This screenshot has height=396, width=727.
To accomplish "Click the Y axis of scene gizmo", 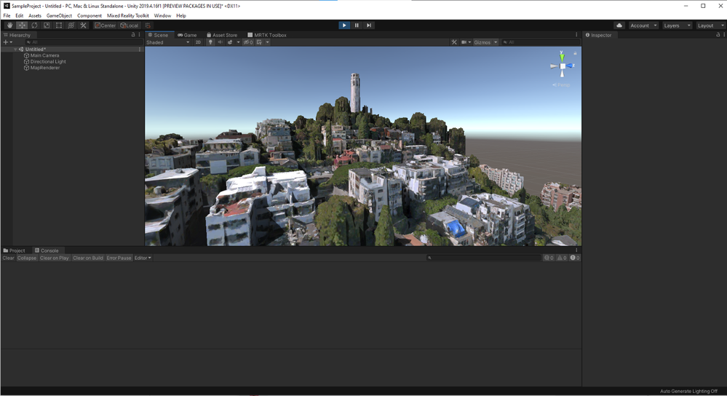I will click(562, 57).
